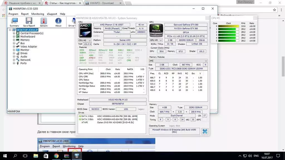The image size is (285, 160).
Task: Click the volume speaker tray icon
Action: [250, 156]
